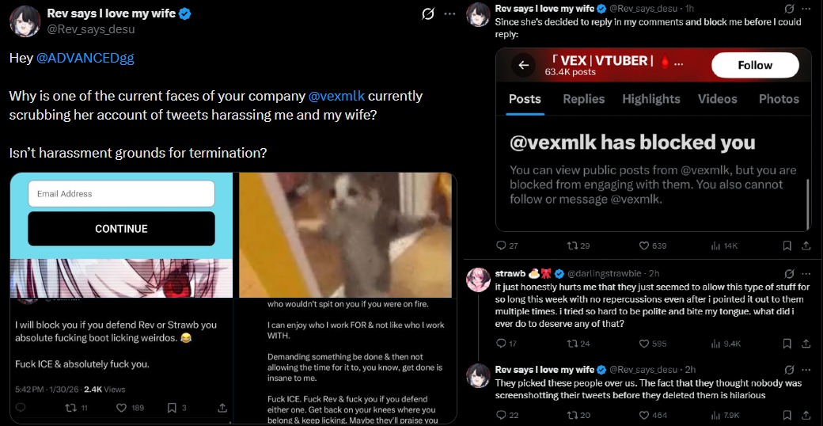The width and height of the screenshot is (823, 426).
Task: Open the dancing cat image thumbnail
Action: point(345,235)
